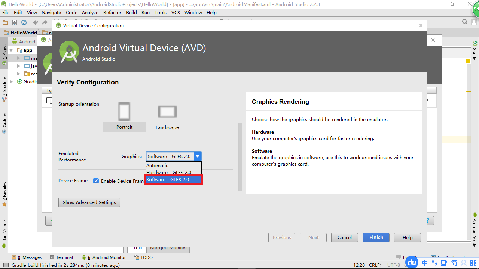Open the Refactor menu
The height and width of the screenshot is (269, 479).
click(112, 13)
